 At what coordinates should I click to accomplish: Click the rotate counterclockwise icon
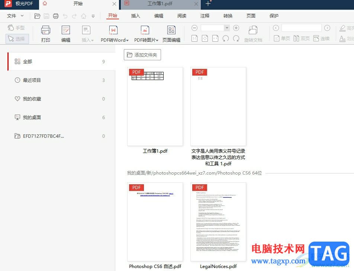[226, 38]
